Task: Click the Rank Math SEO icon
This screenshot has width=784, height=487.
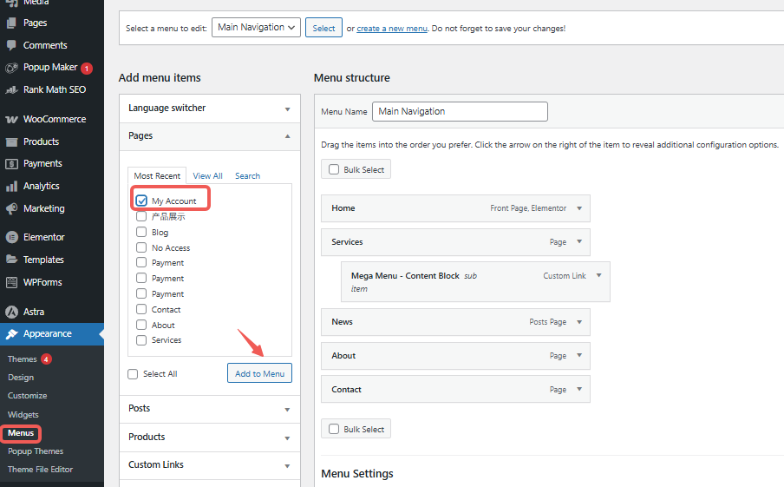Action: point(11,89)
